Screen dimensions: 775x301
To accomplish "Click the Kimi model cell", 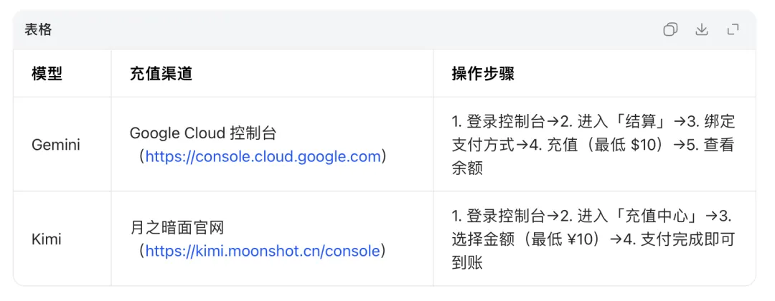I will 47,239.
